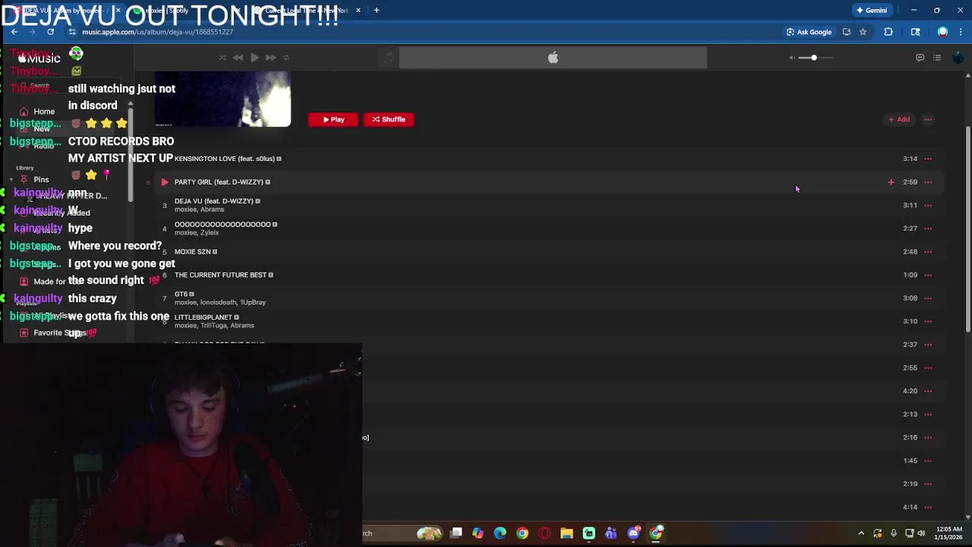
Task: Open a new browser tab with plus
Action: (377, 11)
